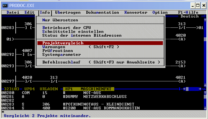Close the PRODOC.EXE window
208x119 pixels.
click(x=204, y=5)
